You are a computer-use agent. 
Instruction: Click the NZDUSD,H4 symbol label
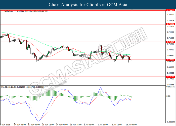(10, 11)
